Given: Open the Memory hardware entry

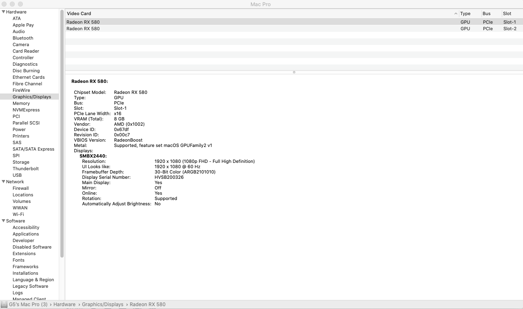Looking at the screenshot, I should point(21,103).
